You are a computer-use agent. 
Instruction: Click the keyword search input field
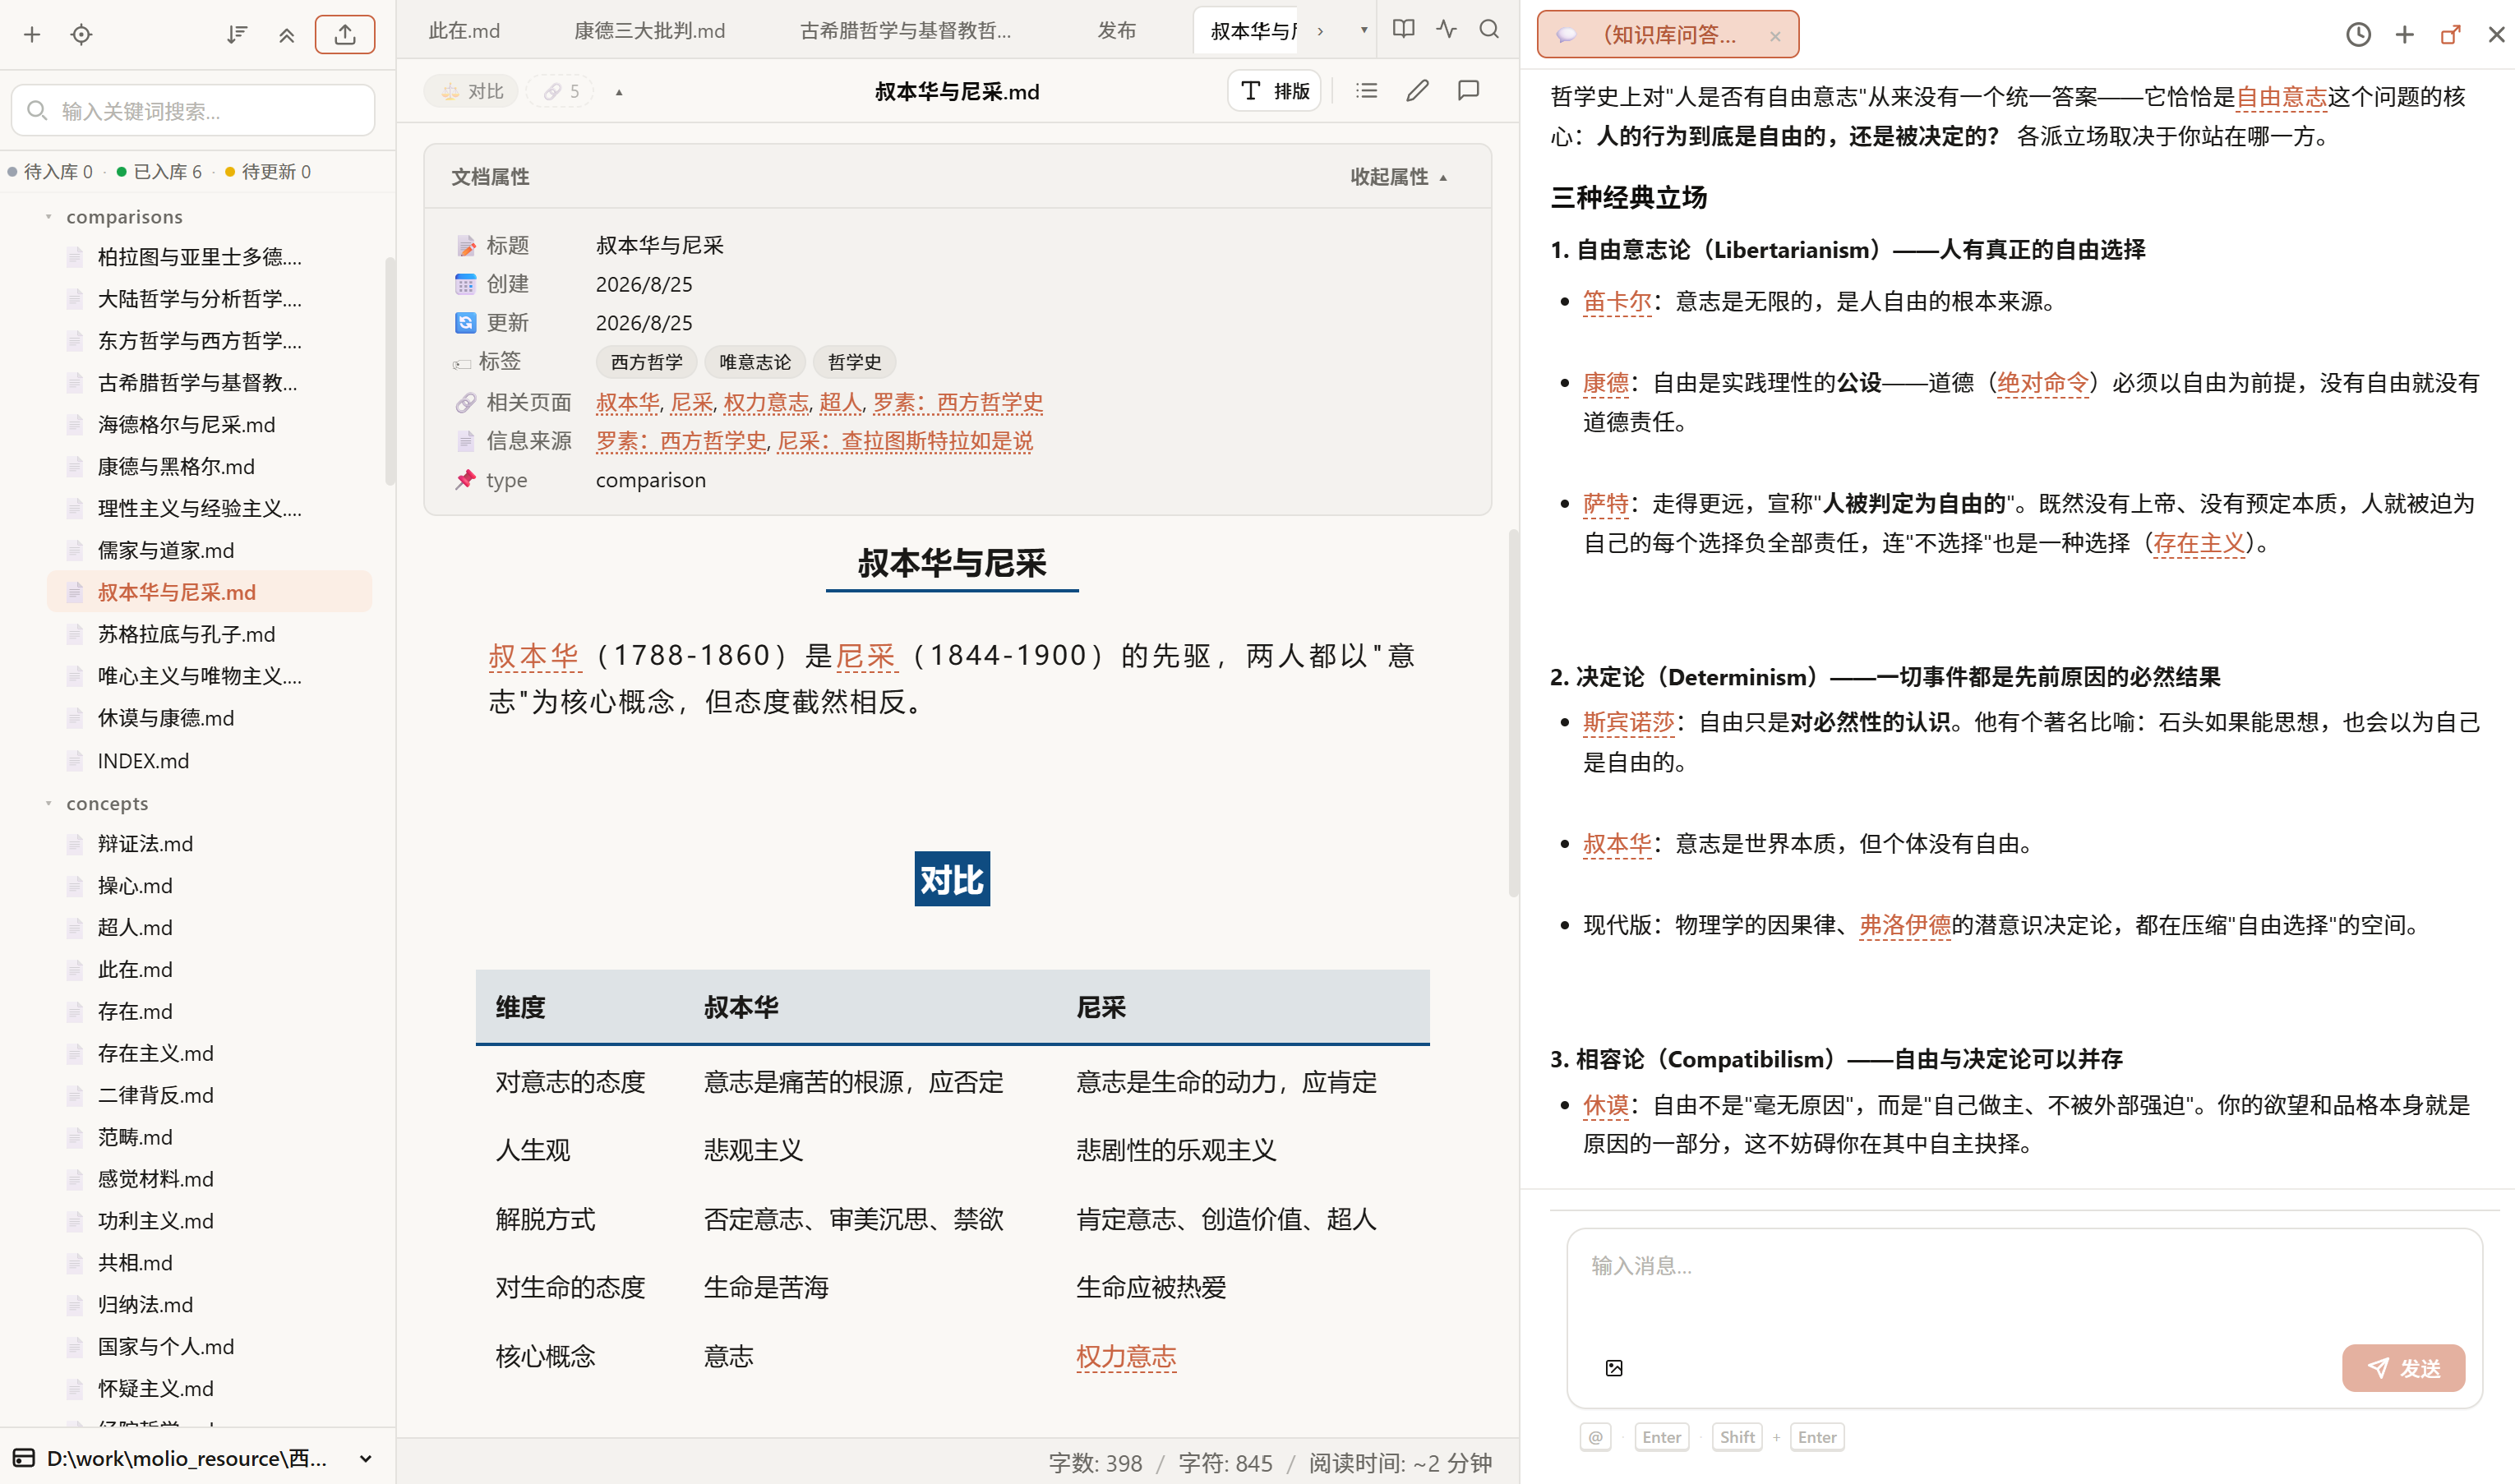[193, 110]
